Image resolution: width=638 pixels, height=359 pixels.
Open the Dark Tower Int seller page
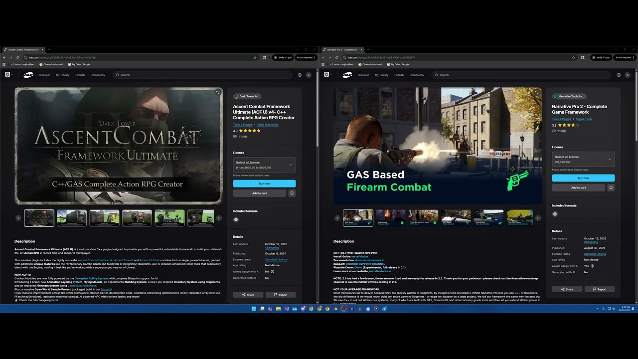tap(247, 96)
